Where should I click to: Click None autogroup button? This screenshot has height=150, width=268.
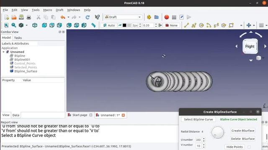[x=171, y=25]
